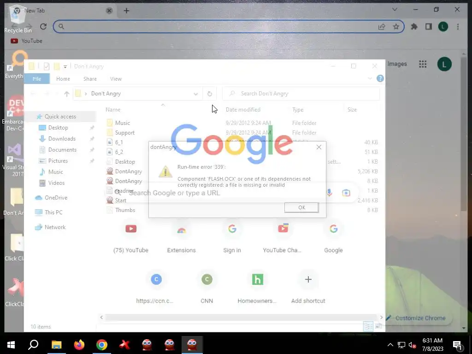Select Desktop in Quick access
Viewport: 472px width, 354px height.
coord(58,128)
